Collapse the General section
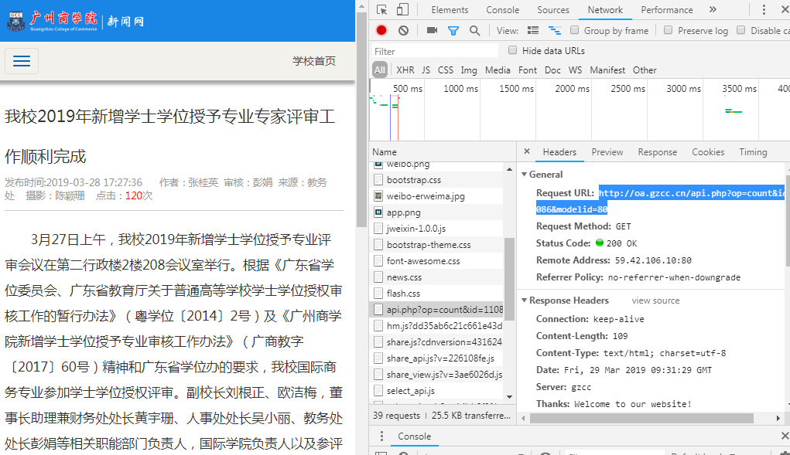This screenshot has width=790, height=455. click(x=524, y=175)
